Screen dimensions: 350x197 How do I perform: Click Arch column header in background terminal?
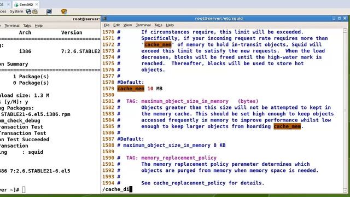[x=25, y=33]
